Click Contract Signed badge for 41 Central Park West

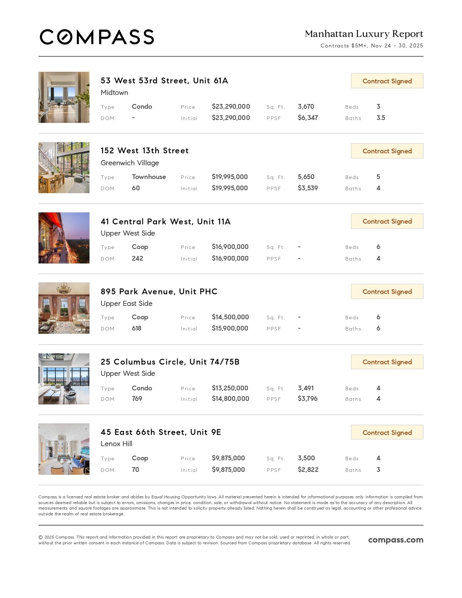[387, 221]
